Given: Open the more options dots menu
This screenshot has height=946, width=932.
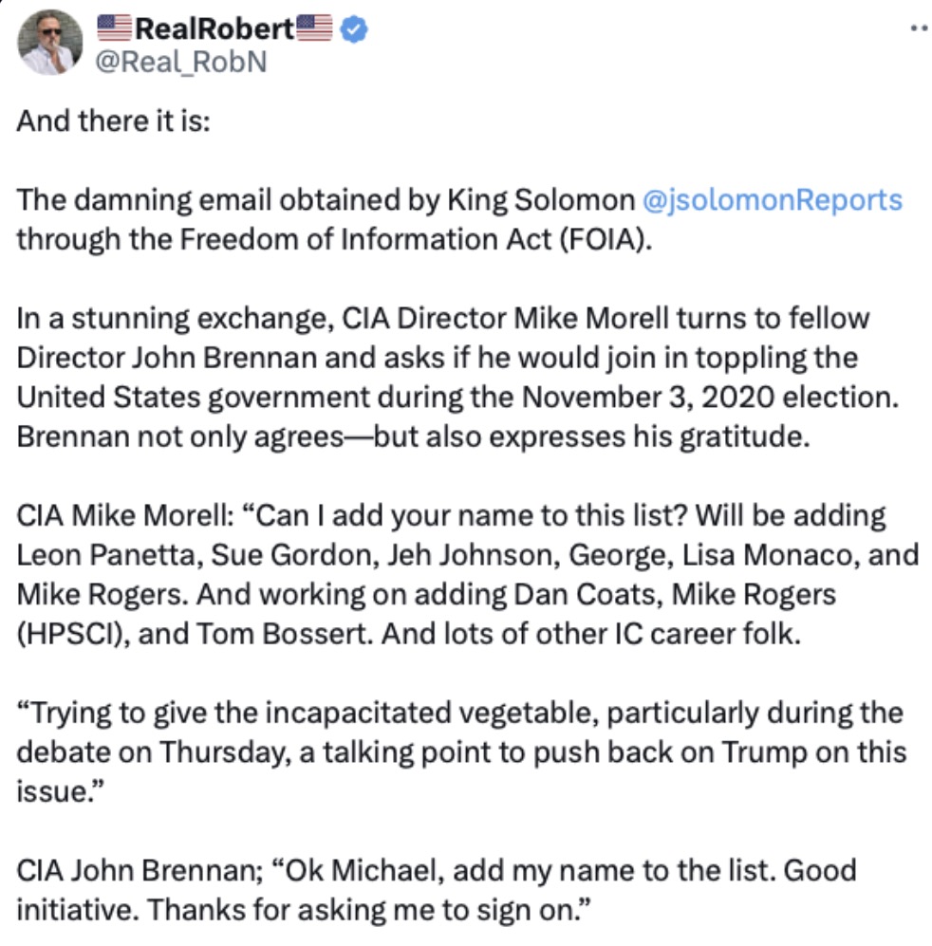Looking at the screenshot, I should point(918,28).
